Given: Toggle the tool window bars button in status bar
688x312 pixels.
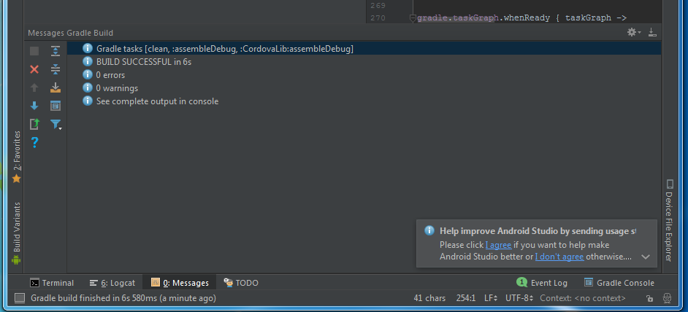Looking at the screenshot, I should pos(20,298).
